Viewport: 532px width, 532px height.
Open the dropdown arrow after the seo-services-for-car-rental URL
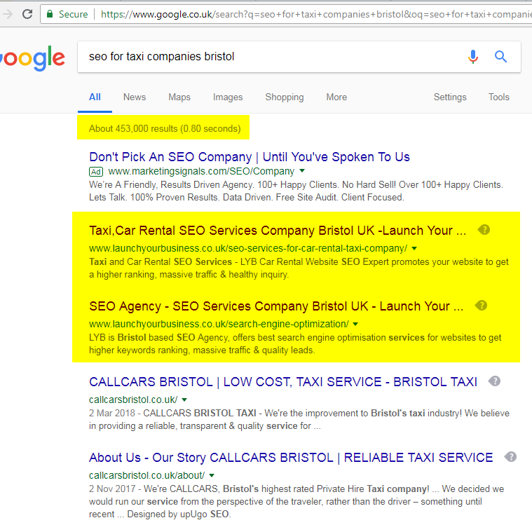[x=414, y=248]
